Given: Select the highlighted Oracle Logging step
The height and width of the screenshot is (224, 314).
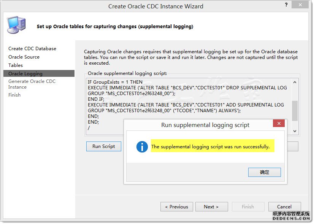Looking at the screenshot, I should pyautogui.click(x=25, y=74).
